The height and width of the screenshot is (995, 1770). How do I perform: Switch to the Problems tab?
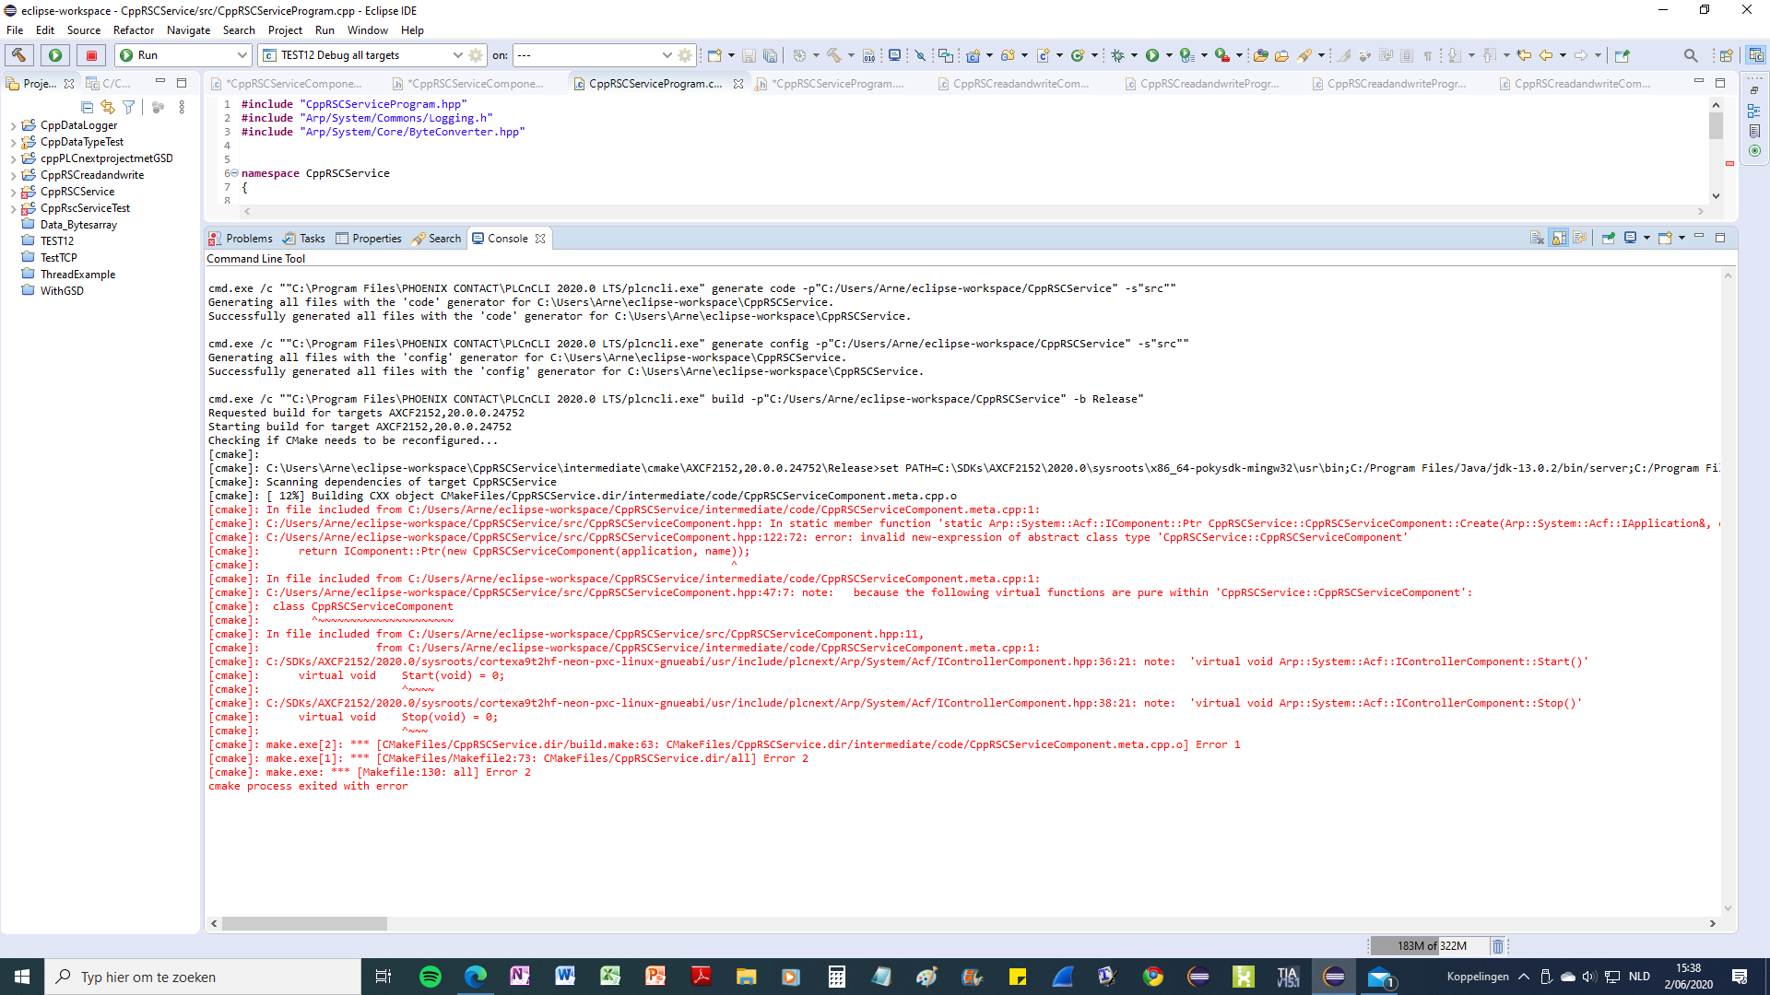[241, 239]
